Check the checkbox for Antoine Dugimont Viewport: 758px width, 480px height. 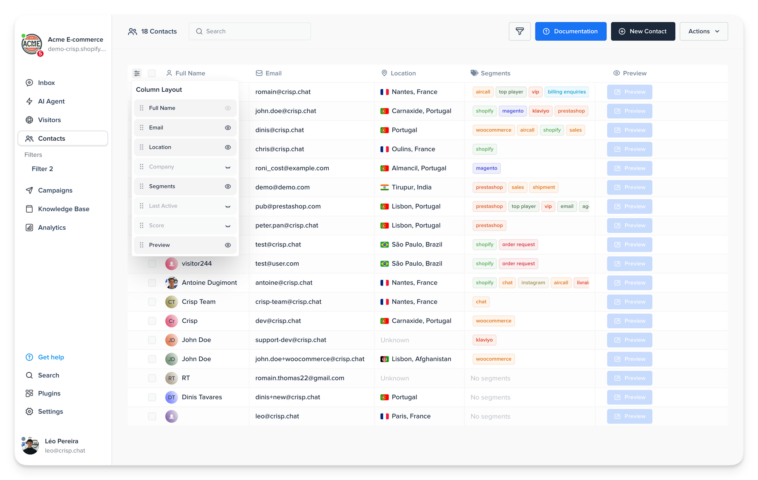pos(152,283)
